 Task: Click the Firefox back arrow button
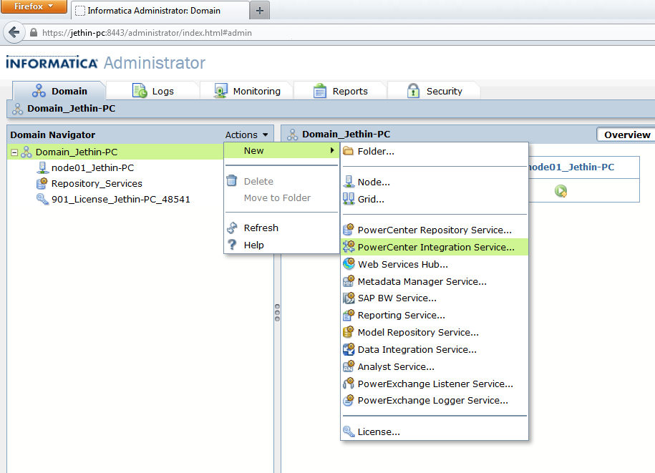click(x=14, y=33)
